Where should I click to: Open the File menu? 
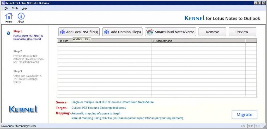coord(7,8)
